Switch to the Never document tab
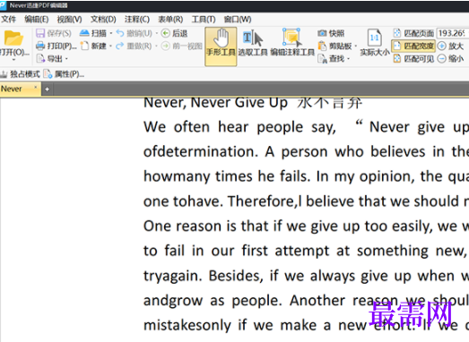 point(16,89)
